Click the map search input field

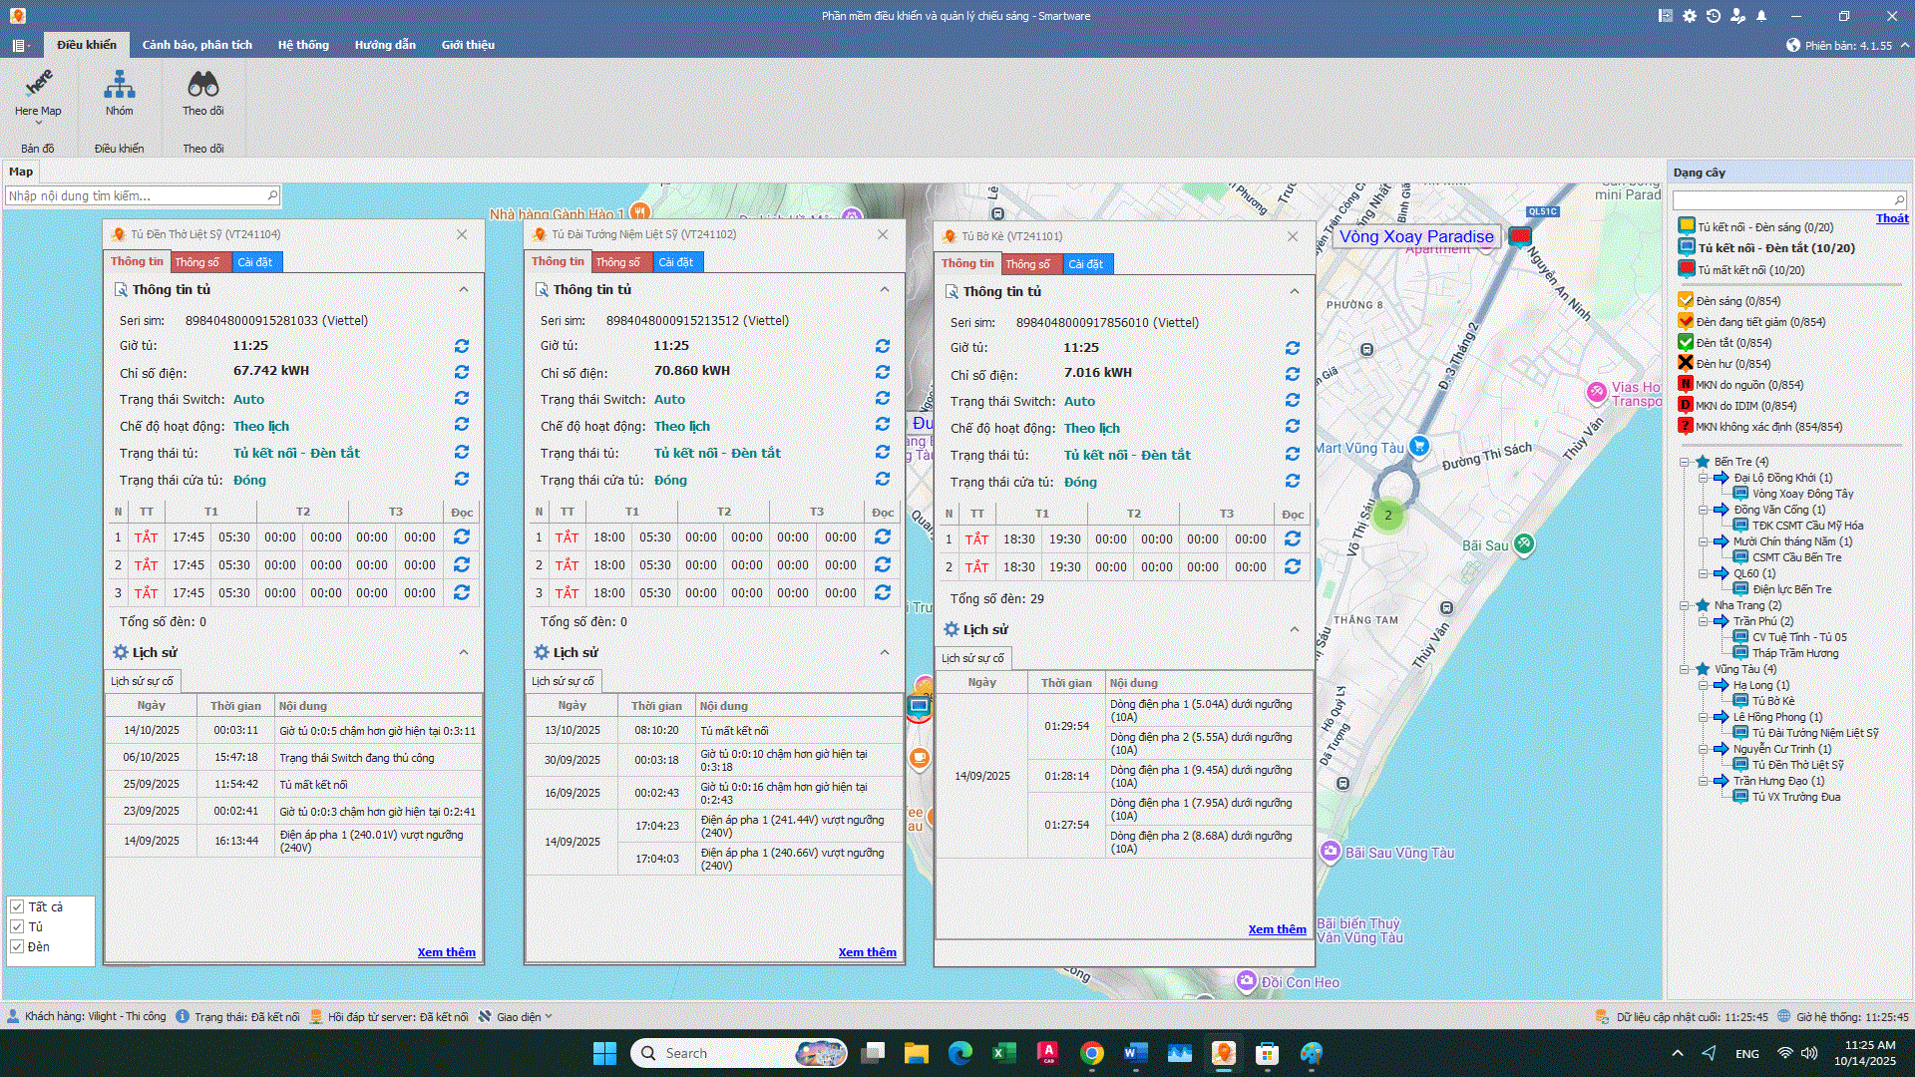point(137,196)
